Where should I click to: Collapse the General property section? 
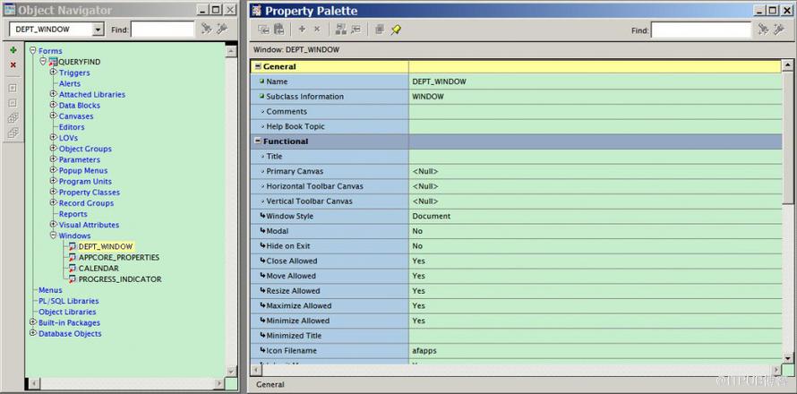pyautogui.click(x=258, y=66)
